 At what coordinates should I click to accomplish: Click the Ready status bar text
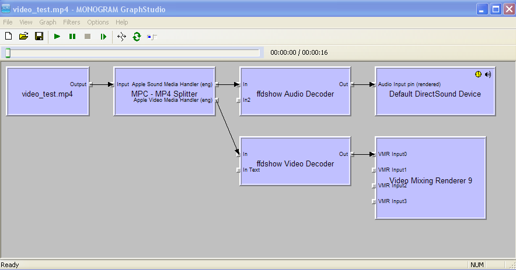click(10, 265)
